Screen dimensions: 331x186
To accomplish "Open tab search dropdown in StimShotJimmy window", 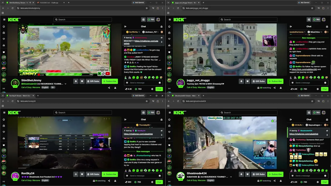I will pos(3,3).
